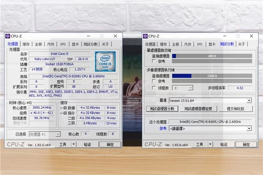Switch to 处理器 tab in right window
263x175 pixels.
[150, 44]
